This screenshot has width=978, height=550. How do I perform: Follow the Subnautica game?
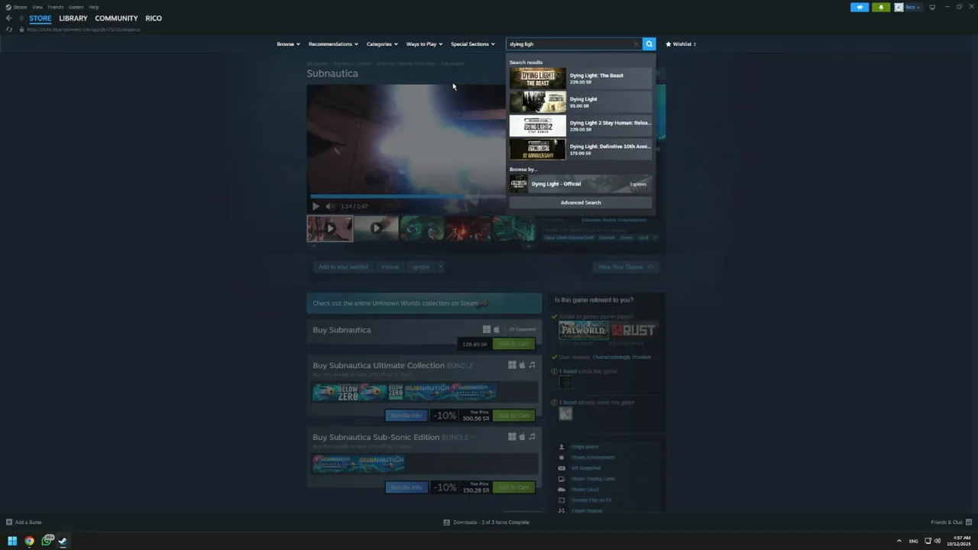pos(390,267)
